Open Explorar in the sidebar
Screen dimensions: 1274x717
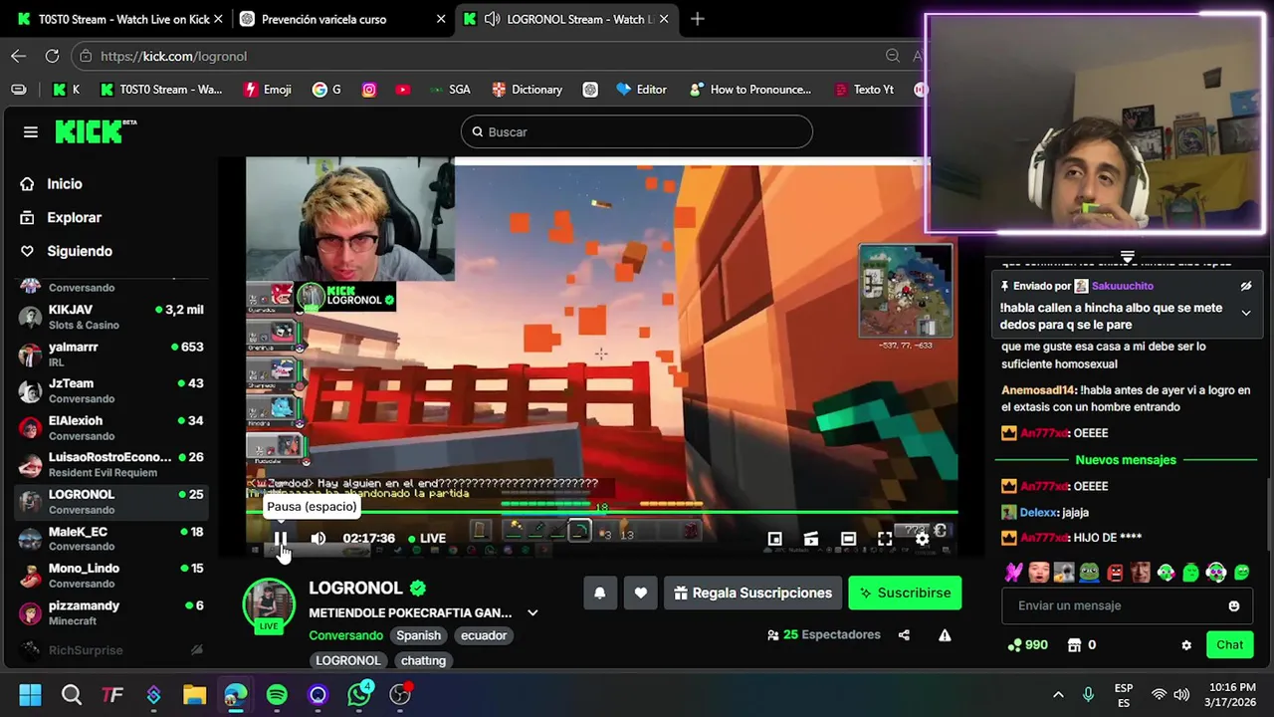(x=75, y=217)
